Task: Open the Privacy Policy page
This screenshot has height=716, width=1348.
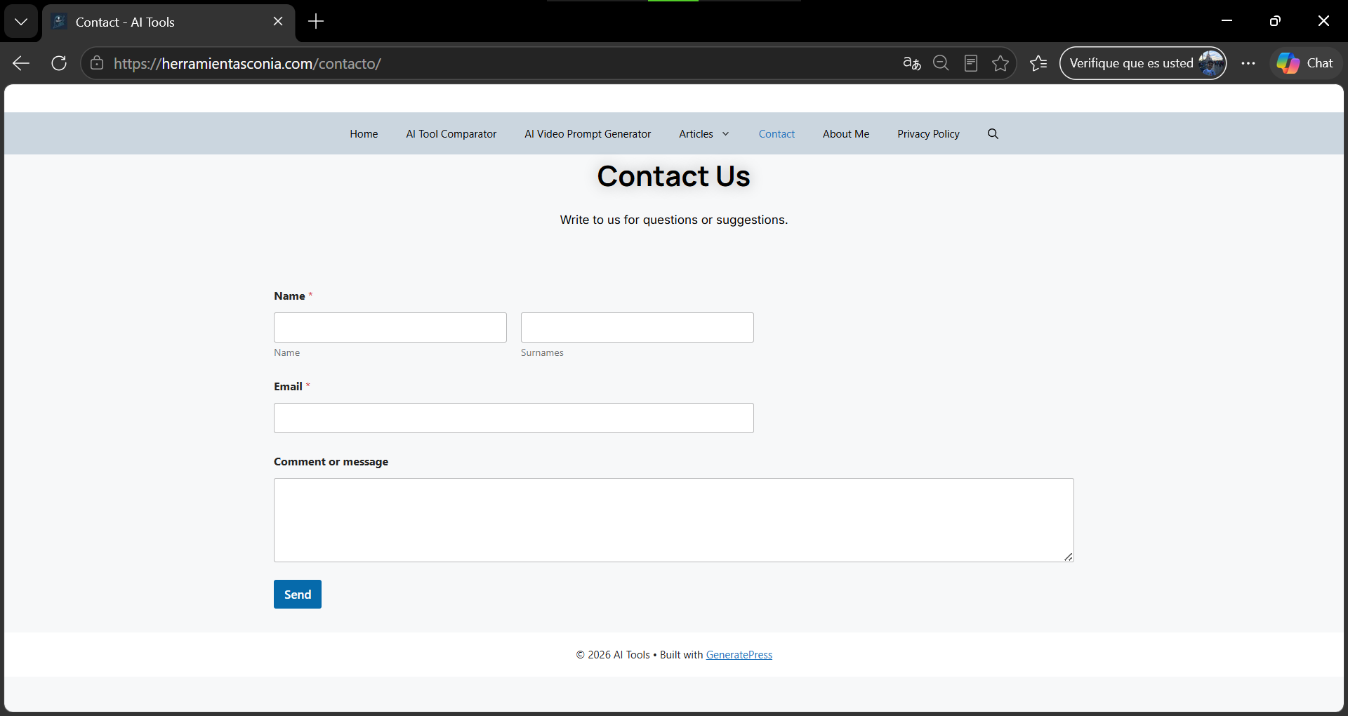Action: point(928,133)
